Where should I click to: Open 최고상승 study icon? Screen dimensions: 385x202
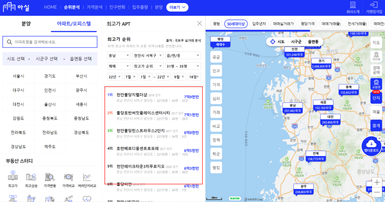(x=31, y=177)
